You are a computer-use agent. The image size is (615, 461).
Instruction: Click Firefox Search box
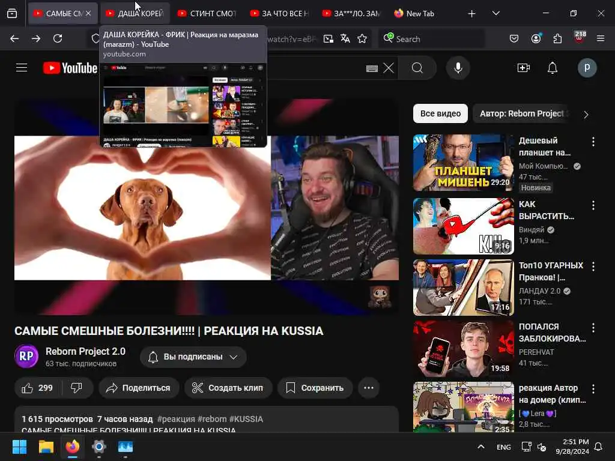(x=431, y=39)
